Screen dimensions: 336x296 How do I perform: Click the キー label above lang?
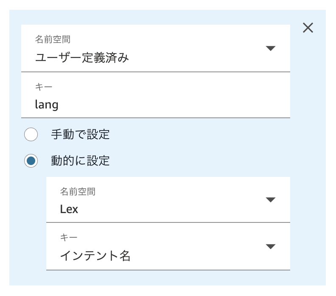click(44, 86)
